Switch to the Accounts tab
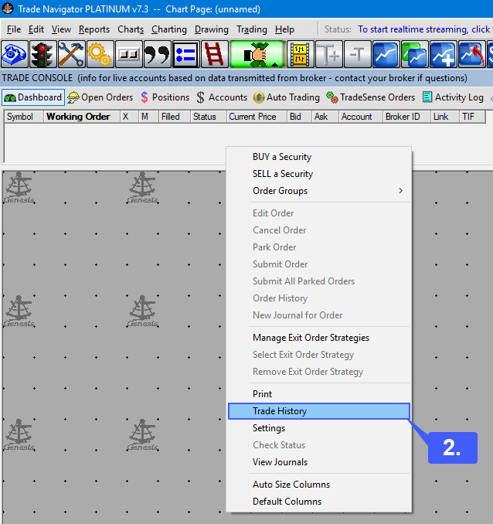 (222, 97)
